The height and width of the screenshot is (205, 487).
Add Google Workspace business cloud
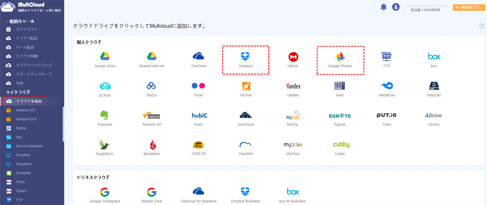(x=105, y=196)
